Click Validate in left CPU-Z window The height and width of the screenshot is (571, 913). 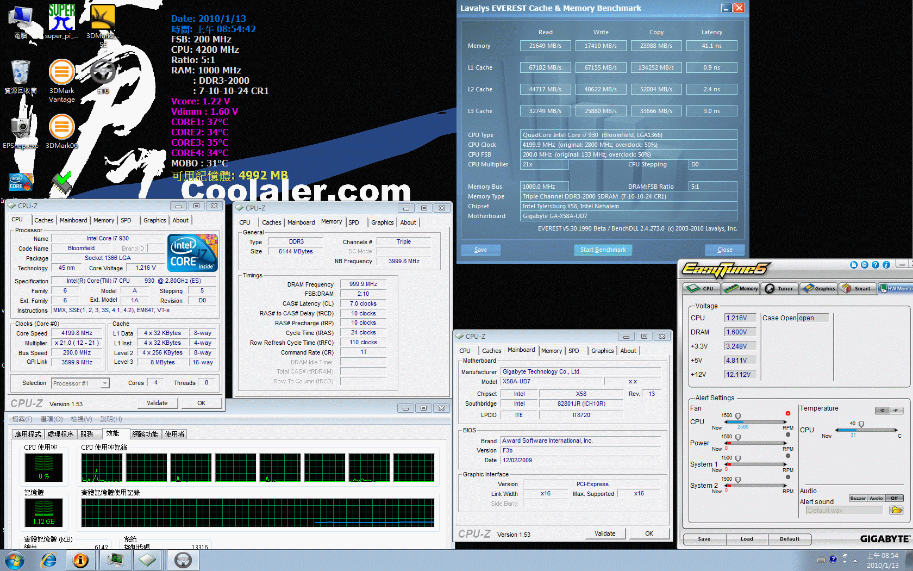[x=157, y=403]
